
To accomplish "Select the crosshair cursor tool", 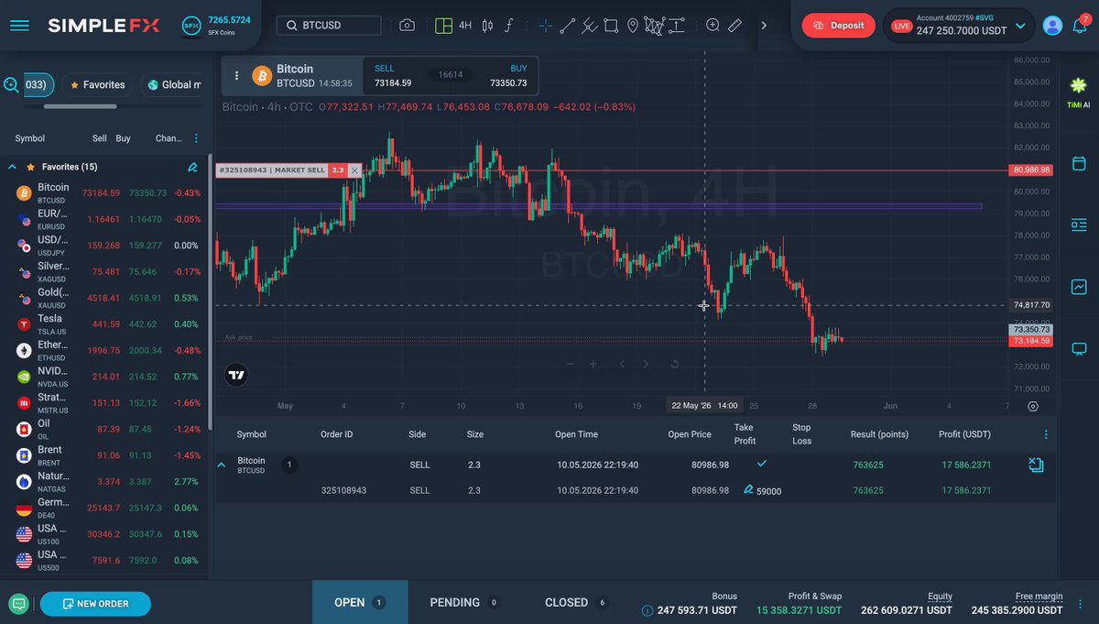I will point(546,26).
